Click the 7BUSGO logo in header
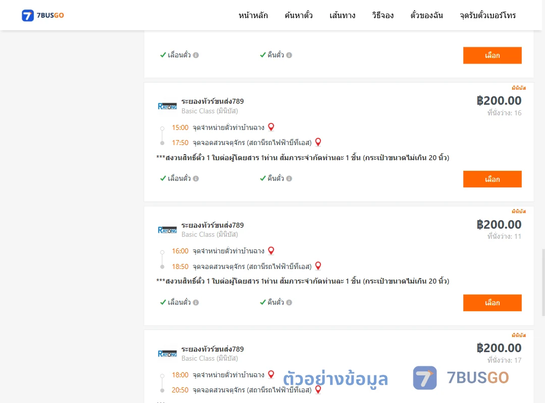Viewport: 545px width, 403px height. point(43,15)
